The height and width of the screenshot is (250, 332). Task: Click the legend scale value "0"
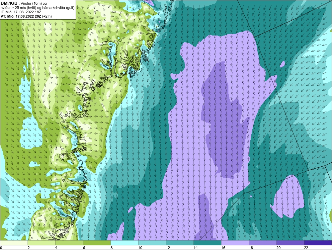coord(1,248)
